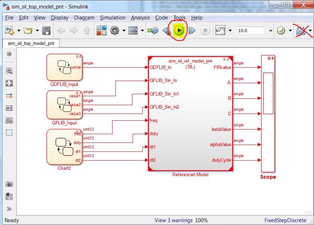The width and height of the screenshot is (314, 225).
Task: Select the GFLIB_Input chart block
Action: coord(64,105)
